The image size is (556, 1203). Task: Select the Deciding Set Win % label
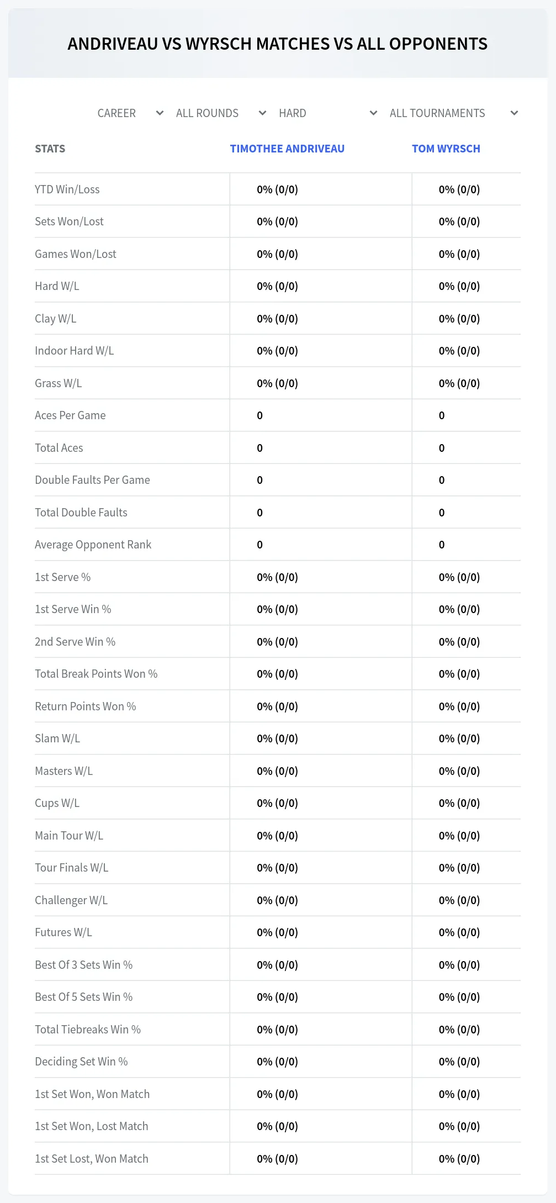tap(81, 1062)
